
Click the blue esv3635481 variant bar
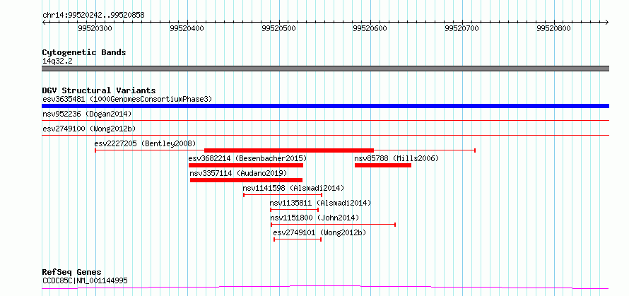(325, 106)
